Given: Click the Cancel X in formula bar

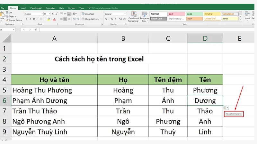Looking at the screenshot, I should coord(24,29).
